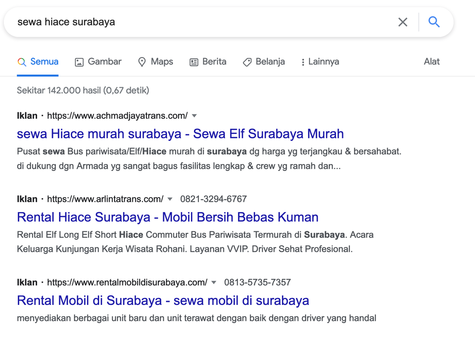Expand dropdown arrow beside arlintatrans.com URL
The height and width of the screenshot is (349, 475).
[x=170, y=199]
